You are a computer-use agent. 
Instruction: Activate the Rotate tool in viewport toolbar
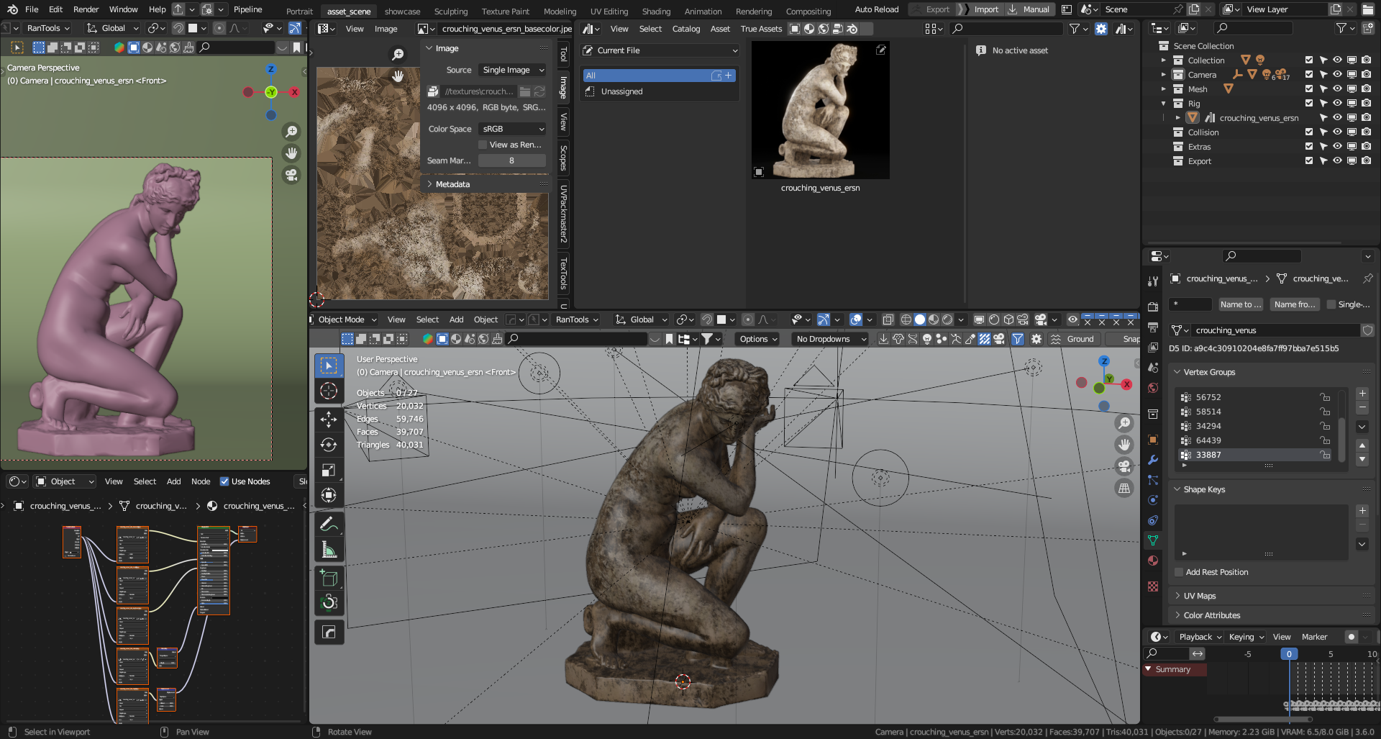[329, 445]
